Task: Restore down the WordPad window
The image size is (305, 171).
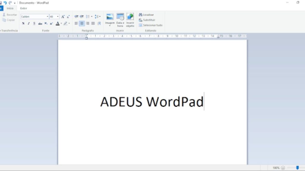Action: [x=298, y=2]
